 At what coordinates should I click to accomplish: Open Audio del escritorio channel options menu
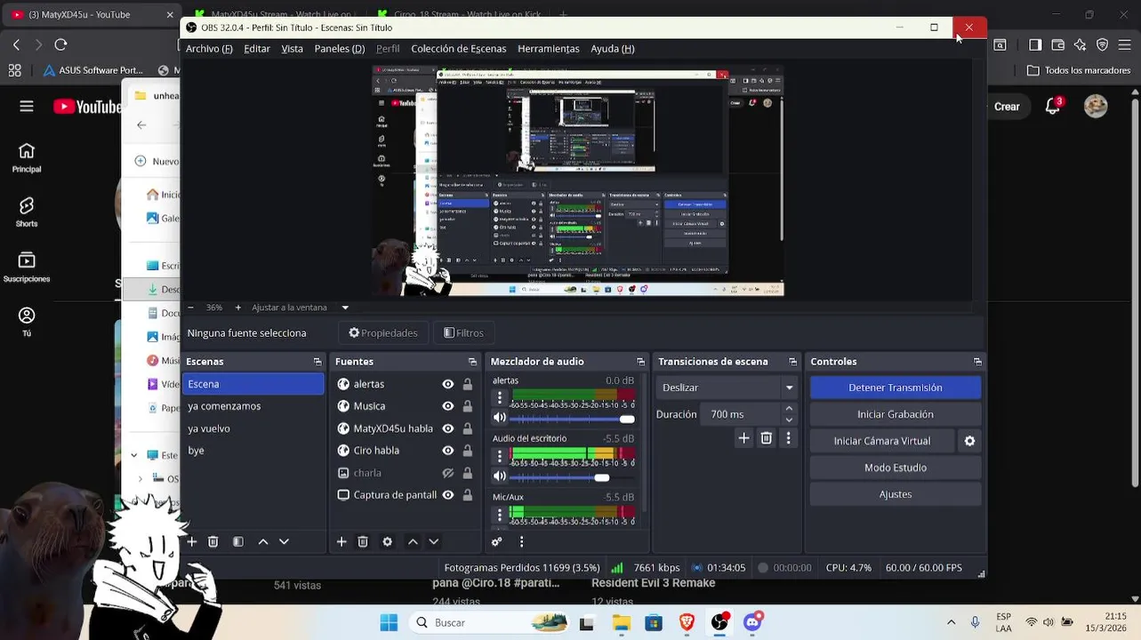pyautogui.click(x=500, y=456)
